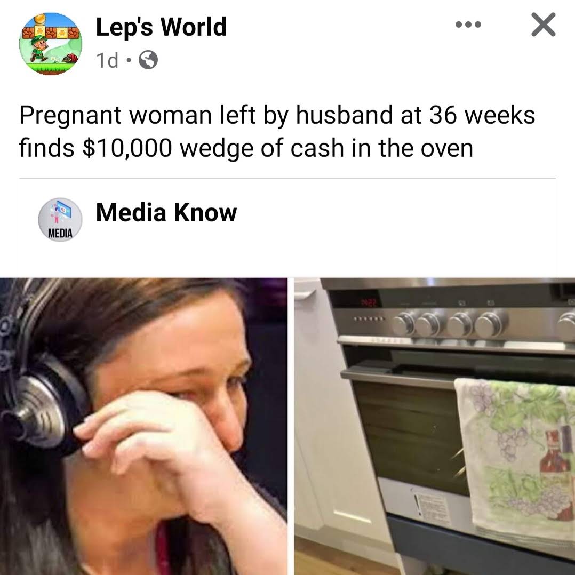Click the 1d post timestamp

tap(107, 60)
